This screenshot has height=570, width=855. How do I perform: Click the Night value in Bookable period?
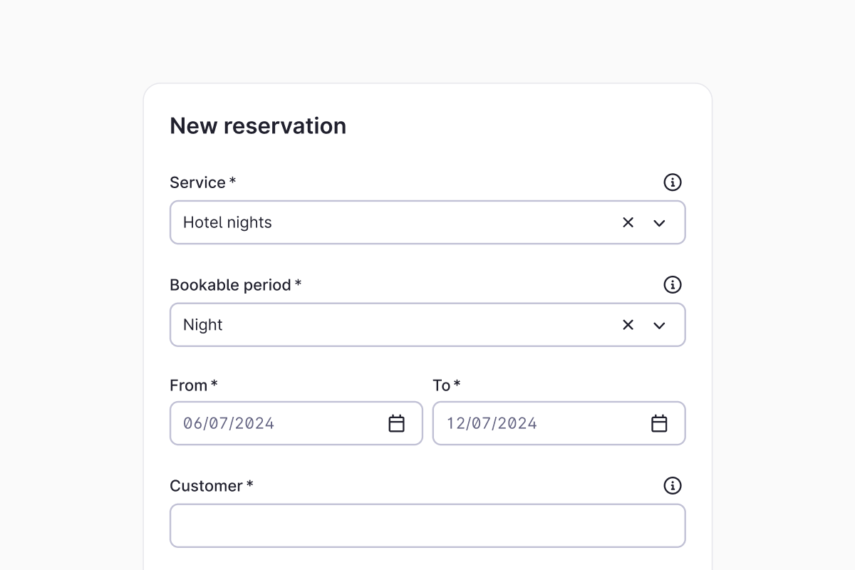coord(203,325)
